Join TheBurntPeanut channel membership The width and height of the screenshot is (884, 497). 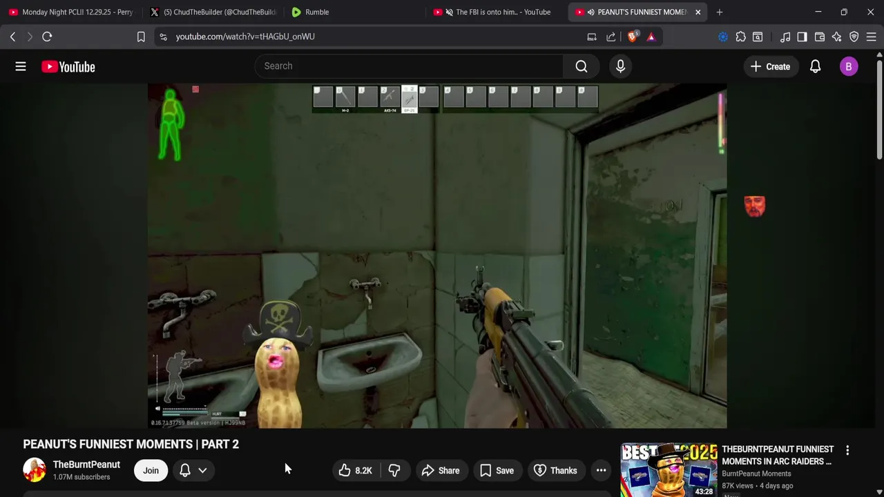pos(151,471)
